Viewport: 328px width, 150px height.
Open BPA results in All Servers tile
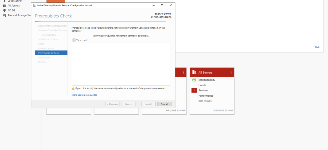coord(205,101)
